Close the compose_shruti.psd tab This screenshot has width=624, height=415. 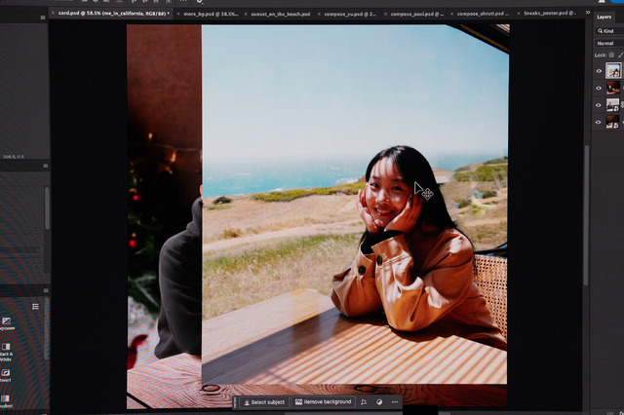click(x=451, y=14)
